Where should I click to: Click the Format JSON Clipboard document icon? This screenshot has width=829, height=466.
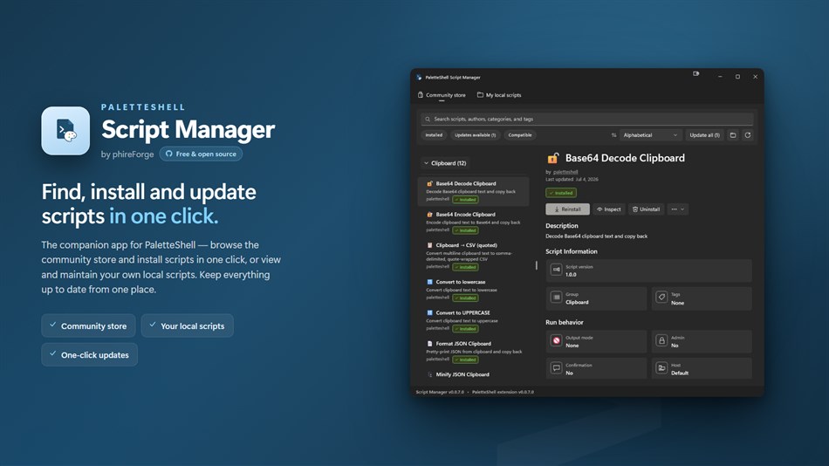coord(430,343)
